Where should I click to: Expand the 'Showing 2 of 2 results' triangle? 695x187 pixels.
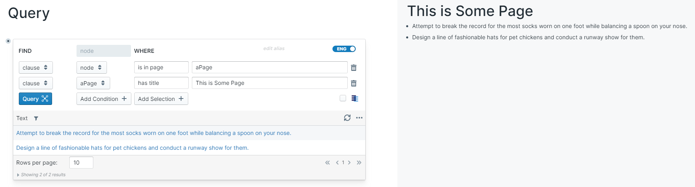(x=18, y=175)
